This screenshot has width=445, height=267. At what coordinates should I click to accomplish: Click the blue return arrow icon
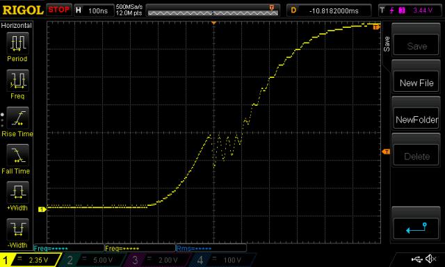point(416,228)
